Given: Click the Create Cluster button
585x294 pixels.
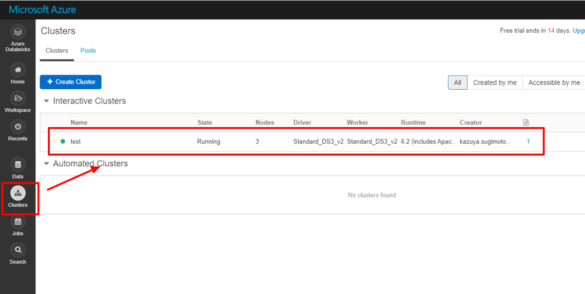Looking at the screenshot, I should 71,82.
